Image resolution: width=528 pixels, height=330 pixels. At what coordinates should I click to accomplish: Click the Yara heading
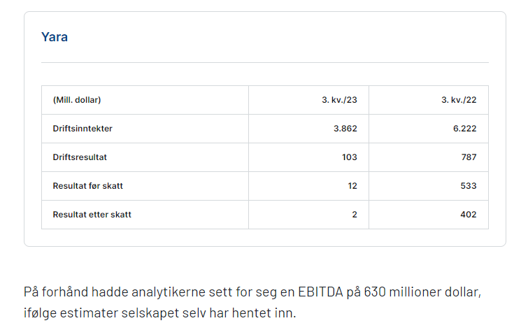click(55, 37)
